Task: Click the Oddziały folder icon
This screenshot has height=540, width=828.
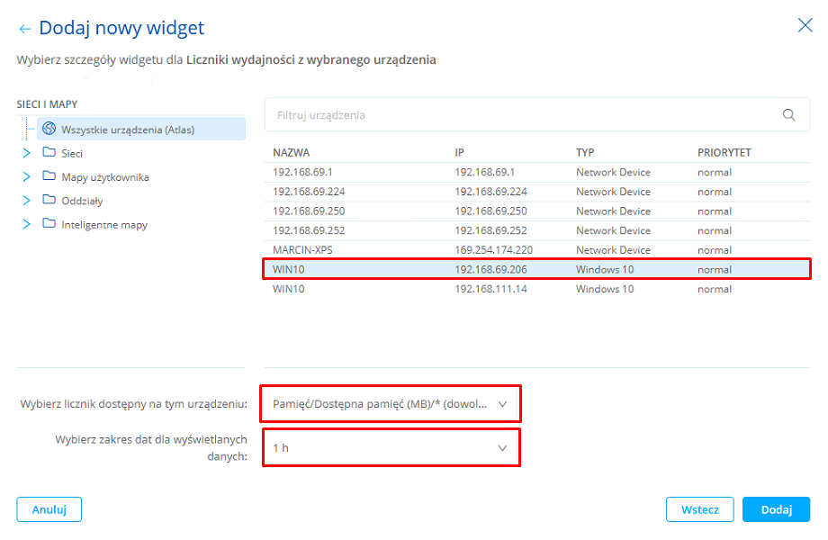Action: [x=49, y=201]
